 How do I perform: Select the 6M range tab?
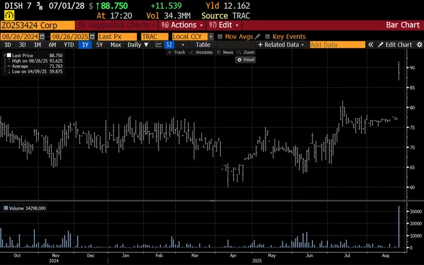(52, 45)
